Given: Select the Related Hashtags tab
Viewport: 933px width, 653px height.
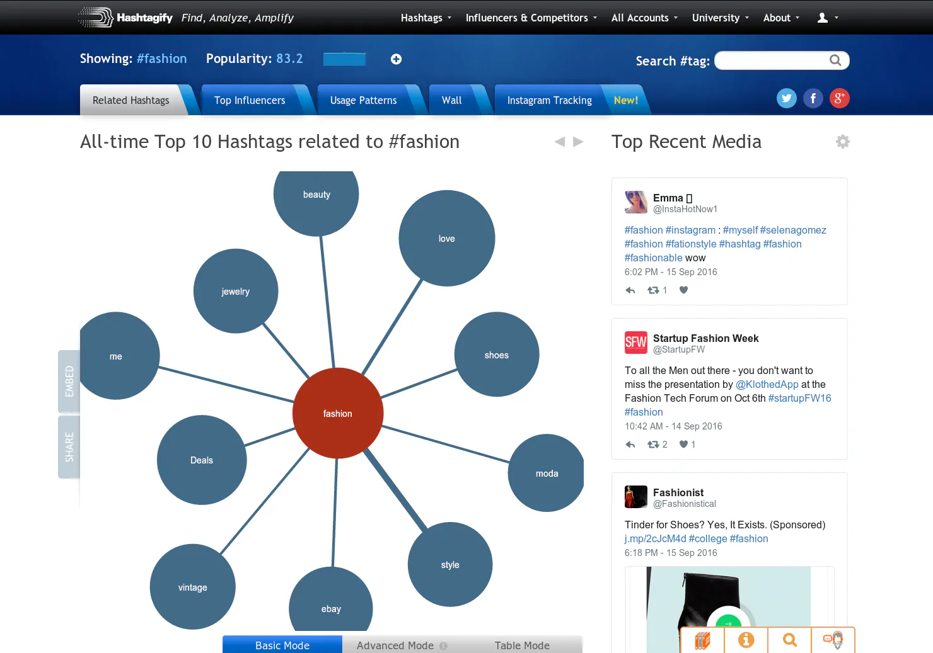Looking at the screenshot, I should click(x=131, y=100).
